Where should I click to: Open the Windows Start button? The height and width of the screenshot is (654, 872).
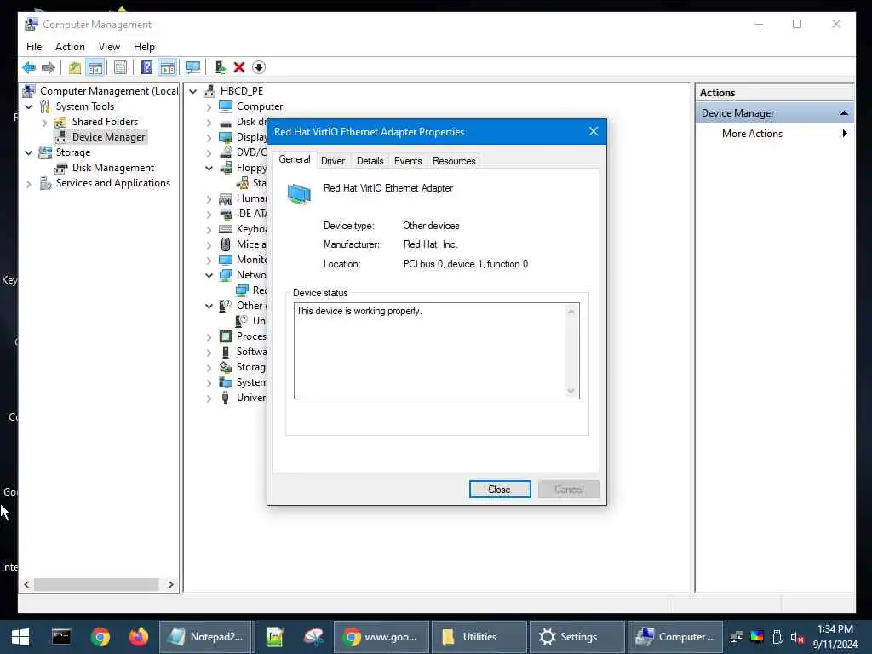(x=20, y=637)
